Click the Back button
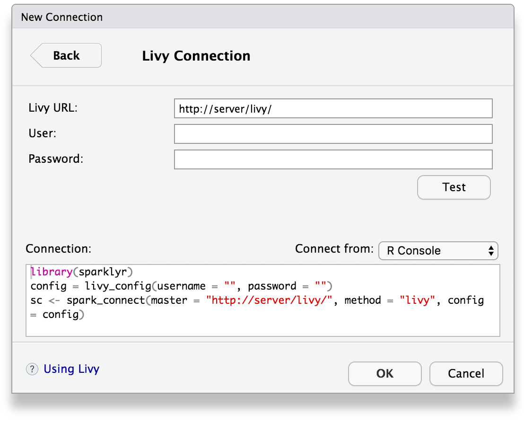This screenshot has width=524, height=423. click(x=66, y=55)
